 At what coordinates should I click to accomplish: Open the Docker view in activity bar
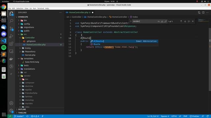pos(11,59)
